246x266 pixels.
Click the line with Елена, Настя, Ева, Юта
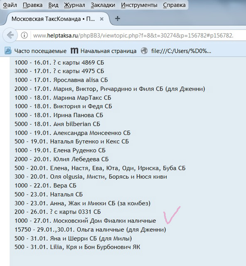click(100, 168)
